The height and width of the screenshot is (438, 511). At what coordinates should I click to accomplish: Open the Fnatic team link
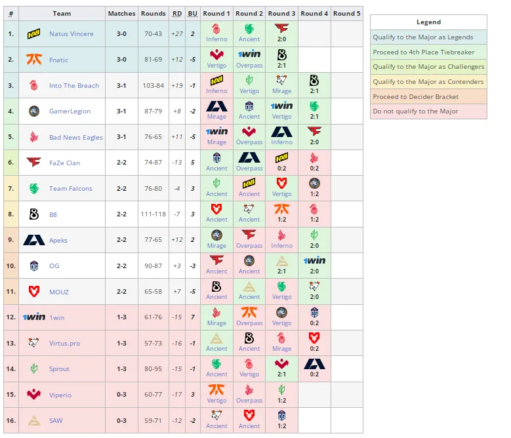tap(58, 60)
